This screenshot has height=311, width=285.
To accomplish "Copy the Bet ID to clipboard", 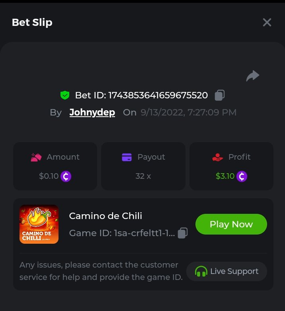I will [x=220, y=95].
